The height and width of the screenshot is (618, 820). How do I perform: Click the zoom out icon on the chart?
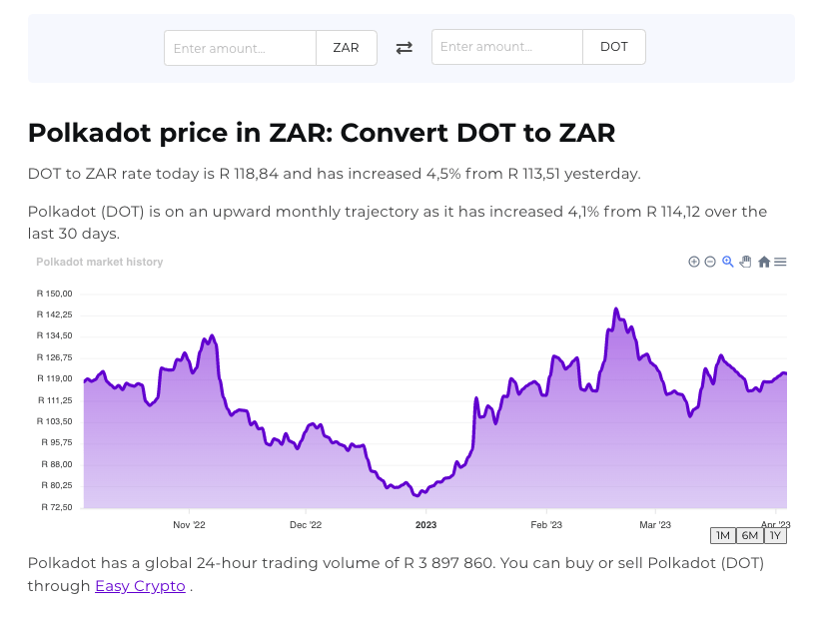709,262
